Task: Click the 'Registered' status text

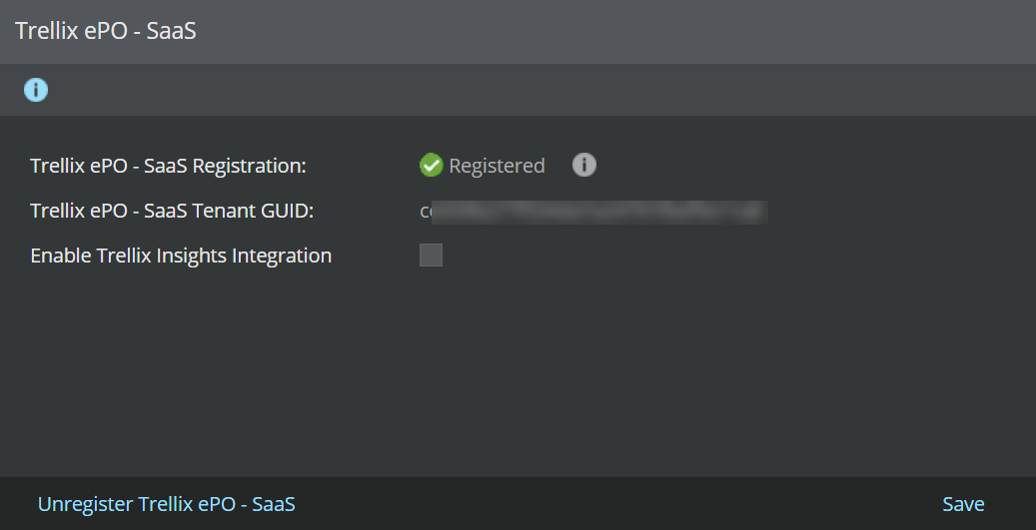Action: pyautogui.click(x=497, y=166)
